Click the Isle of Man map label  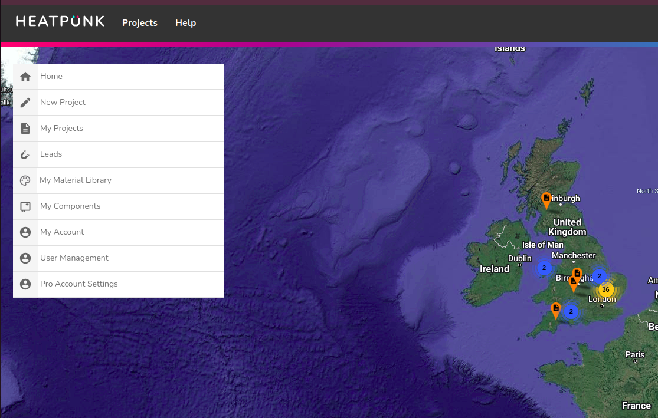coord(542,245)
